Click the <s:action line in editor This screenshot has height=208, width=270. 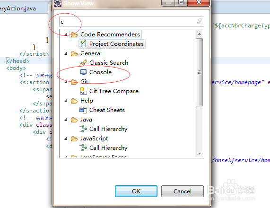34,82
